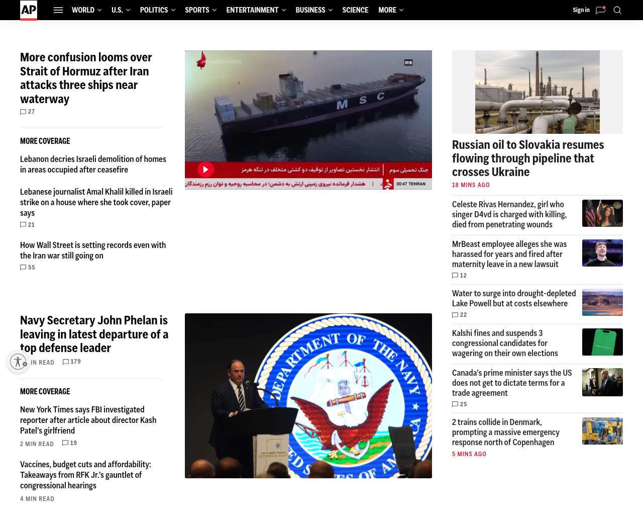The image size is (643, 515).
Task: Open the notifications chat icon
Action: click(x=600, y=10)
